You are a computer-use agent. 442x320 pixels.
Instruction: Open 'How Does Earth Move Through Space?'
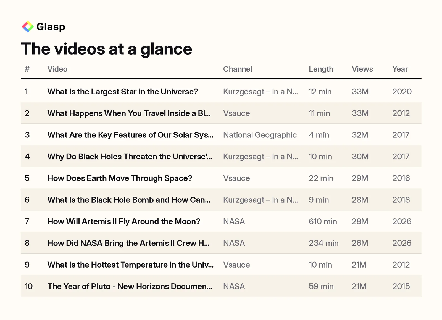(x=120, y=178)
